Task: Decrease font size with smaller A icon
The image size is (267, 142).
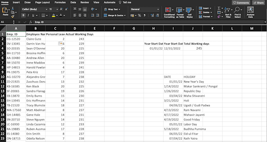Action: [x=66, y=9]
